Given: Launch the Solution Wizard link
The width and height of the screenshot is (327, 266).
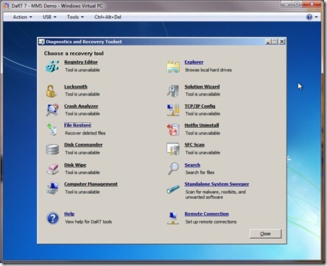Looking at the screenshot, I should click(202, 87).
